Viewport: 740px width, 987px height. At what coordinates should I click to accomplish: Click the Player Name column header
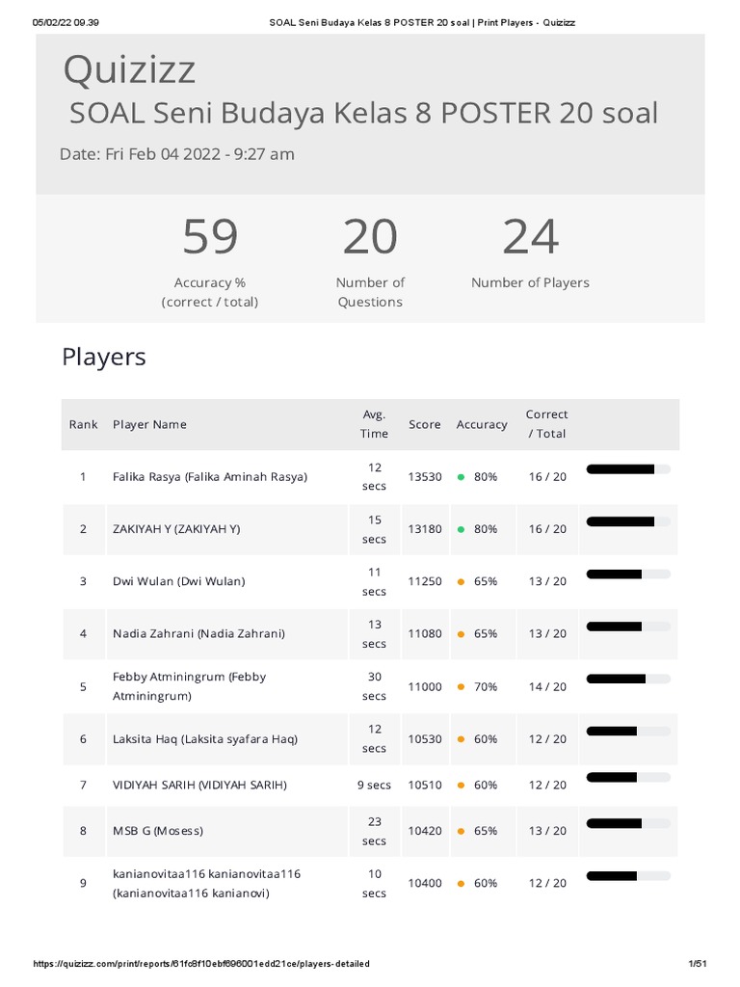point(149,424)
